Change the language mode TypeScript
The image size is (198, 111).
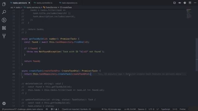coord(166,109)
